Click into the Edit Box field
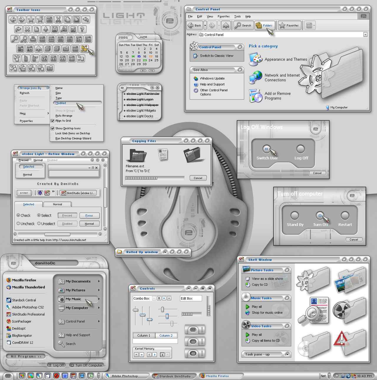The width and height of the screenshot is (377, 380). pyautogui.click(x=191, y=298)
